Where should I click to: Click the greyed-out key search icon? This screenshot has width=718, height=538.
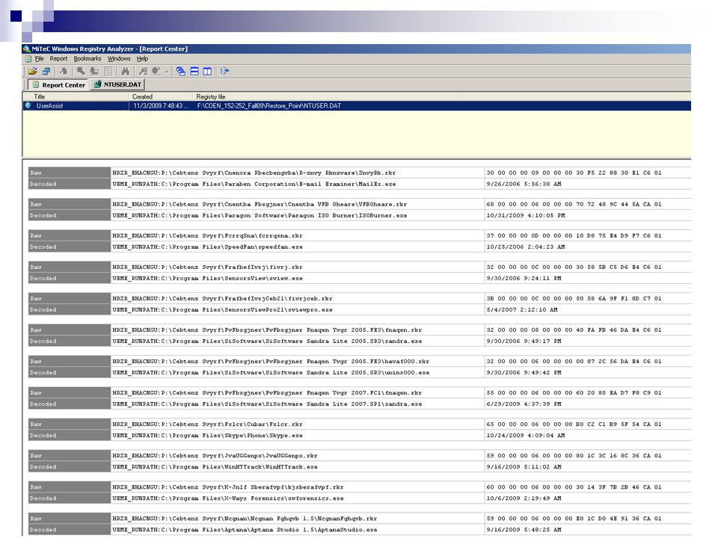[x=81, y=72]
